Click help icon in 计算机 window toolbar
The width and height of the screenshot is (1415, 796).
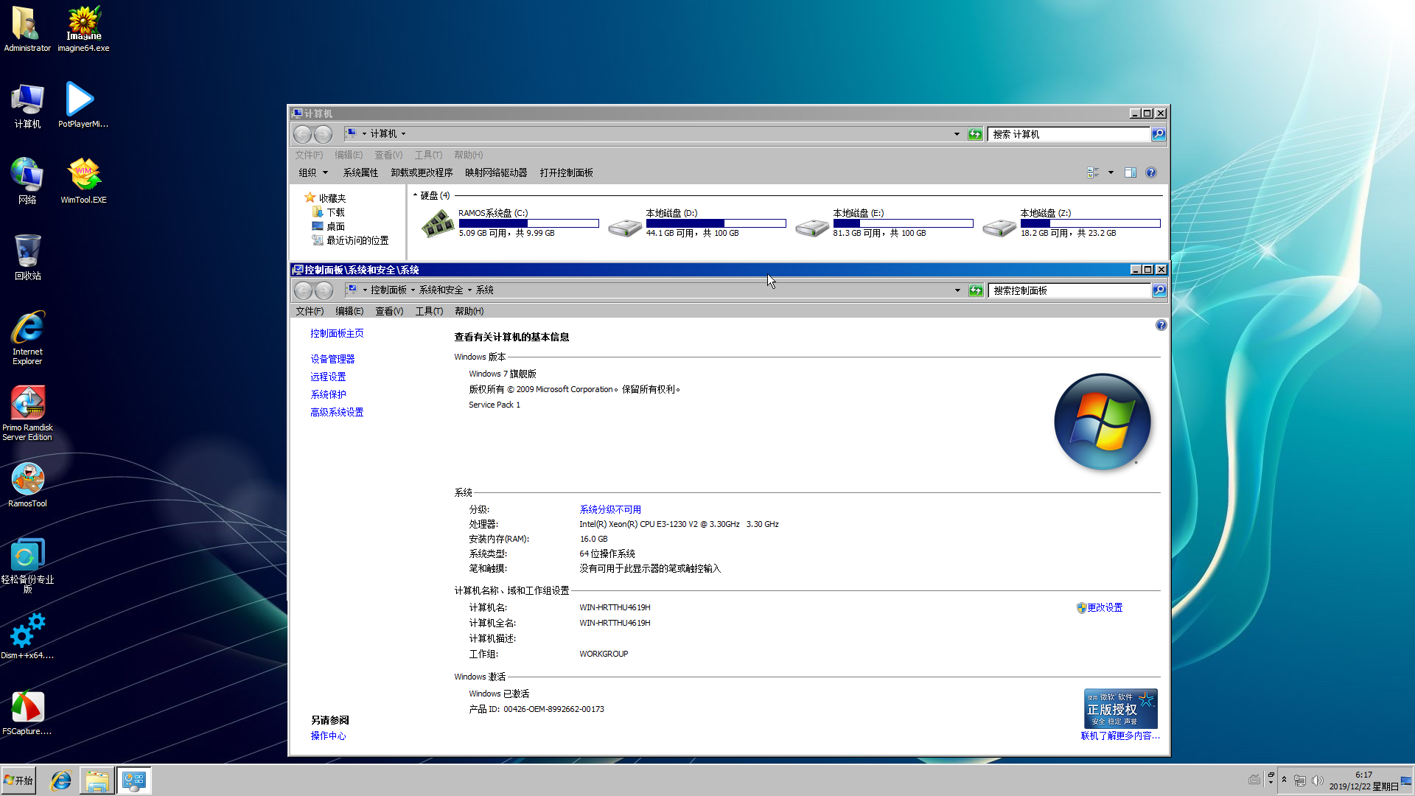point(1151,172)
